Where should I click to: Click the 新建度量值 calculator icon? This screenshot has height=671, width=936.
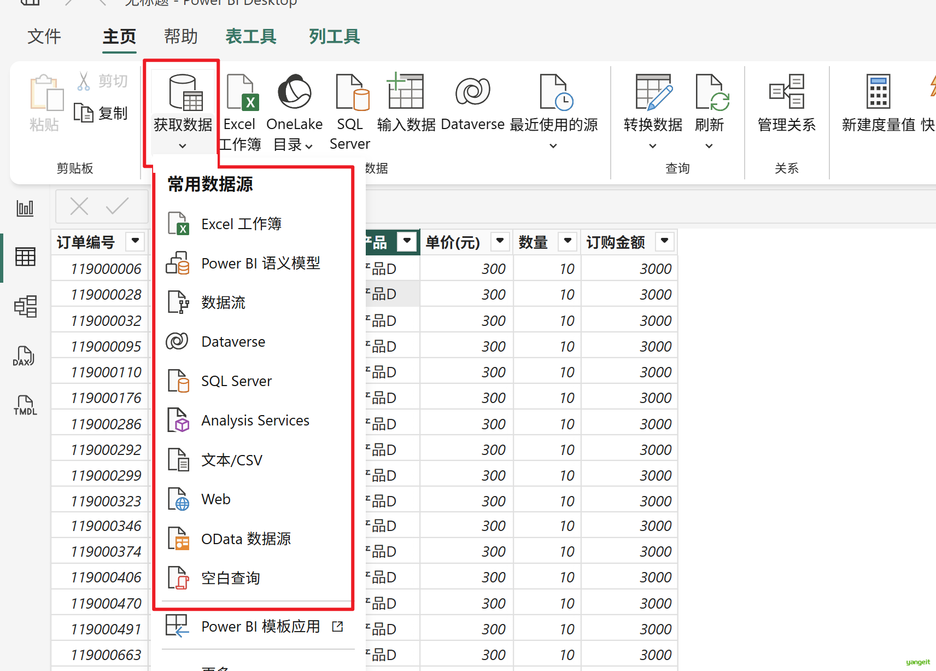pyautogui.click(x=878, y=92)
